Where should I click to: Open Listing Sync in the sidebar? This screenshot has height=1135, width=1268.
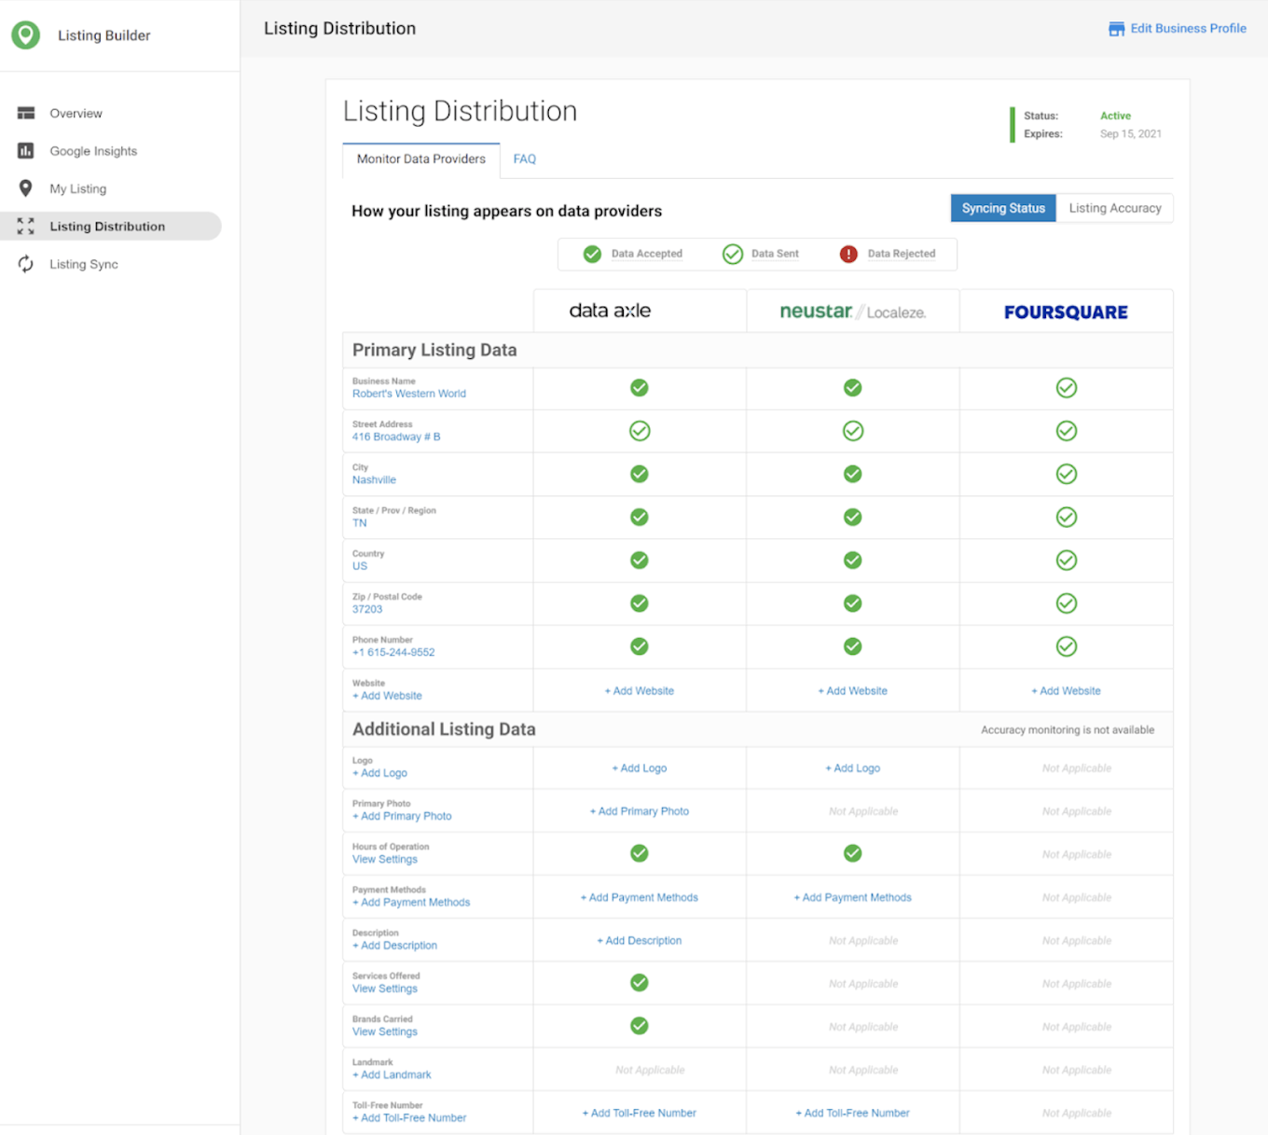tap(84, 264)
